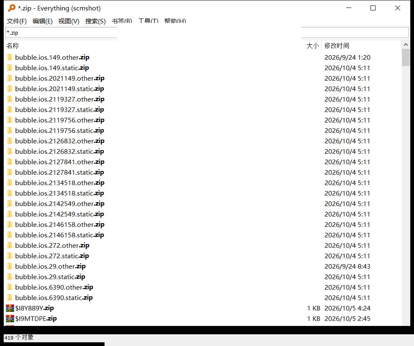
Task: Click the name bubble.ios.2126832.static.zip
Action: point(60,151)
